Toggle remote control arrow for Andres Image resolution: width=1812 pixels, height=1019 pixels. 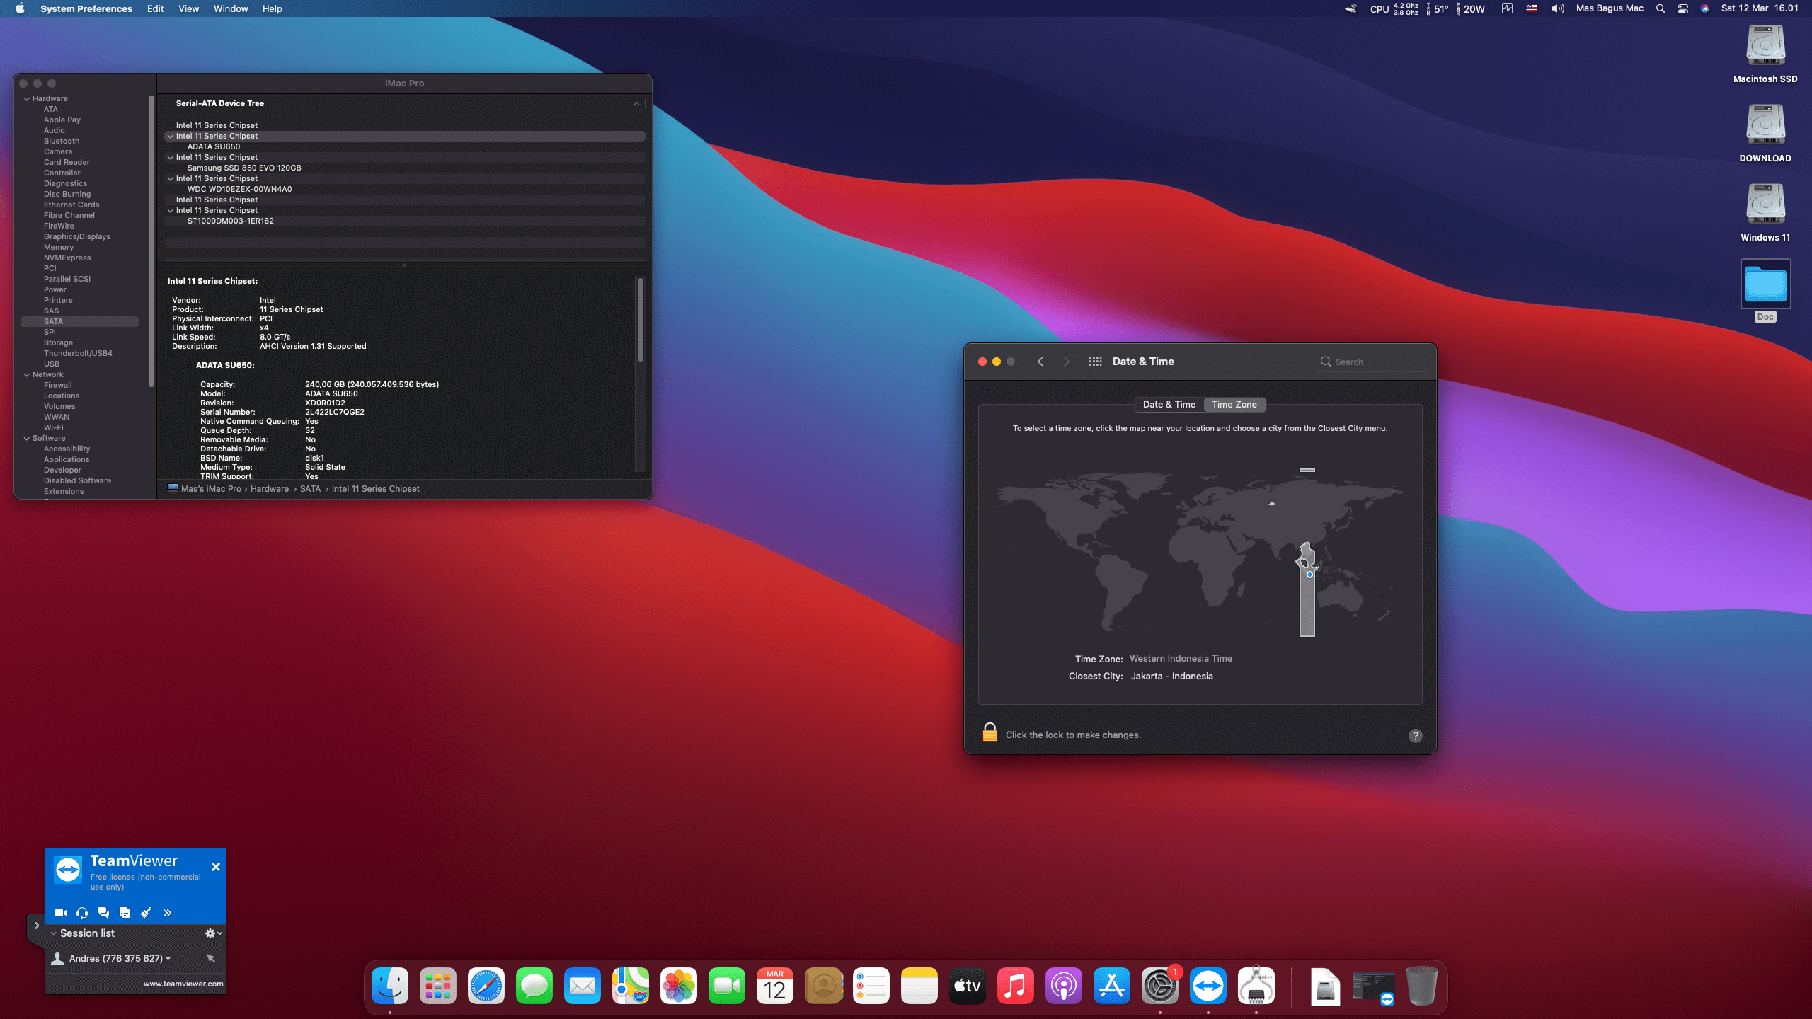coord(210,958)
